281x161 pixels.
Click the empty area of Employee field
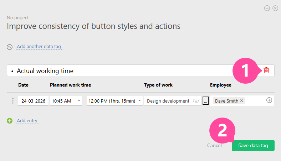[x=255, y=101]
